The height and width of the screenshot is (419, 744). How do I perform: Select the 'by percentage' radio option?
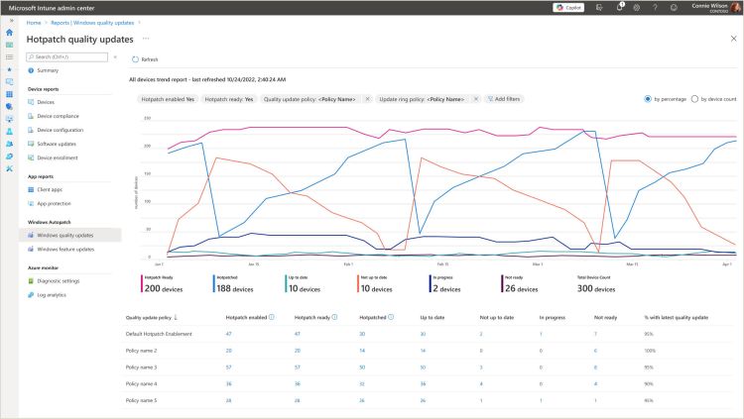[648, 99]
